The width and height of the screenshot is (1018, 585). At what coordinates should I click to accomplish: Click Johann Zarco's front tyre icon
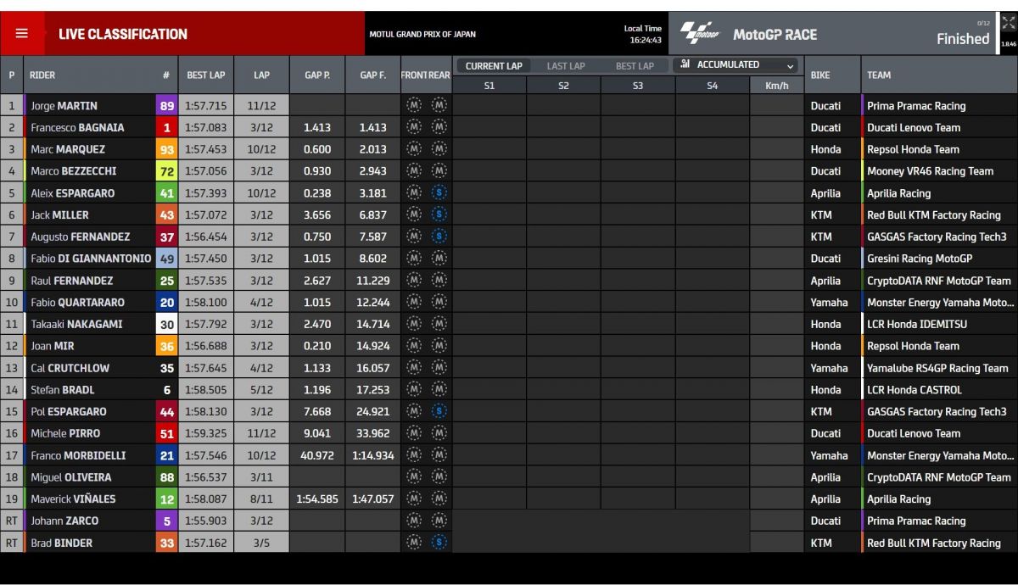tap(414, 521)
